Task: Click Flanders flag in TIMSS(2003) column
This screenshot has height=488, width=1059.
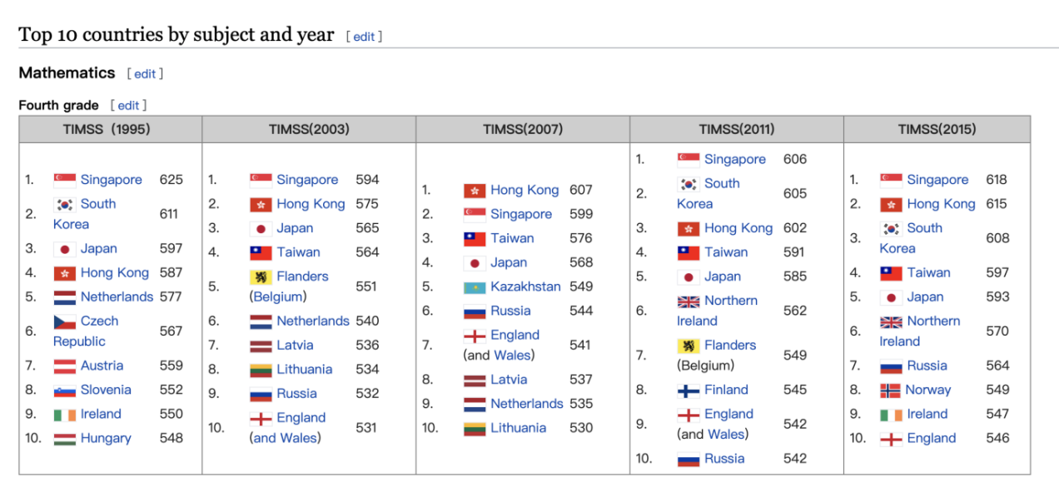Action: 261,277
